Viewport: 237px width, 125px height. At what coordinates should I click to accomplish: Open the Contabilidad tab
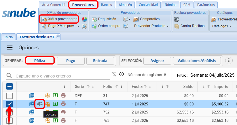point(148,5)
